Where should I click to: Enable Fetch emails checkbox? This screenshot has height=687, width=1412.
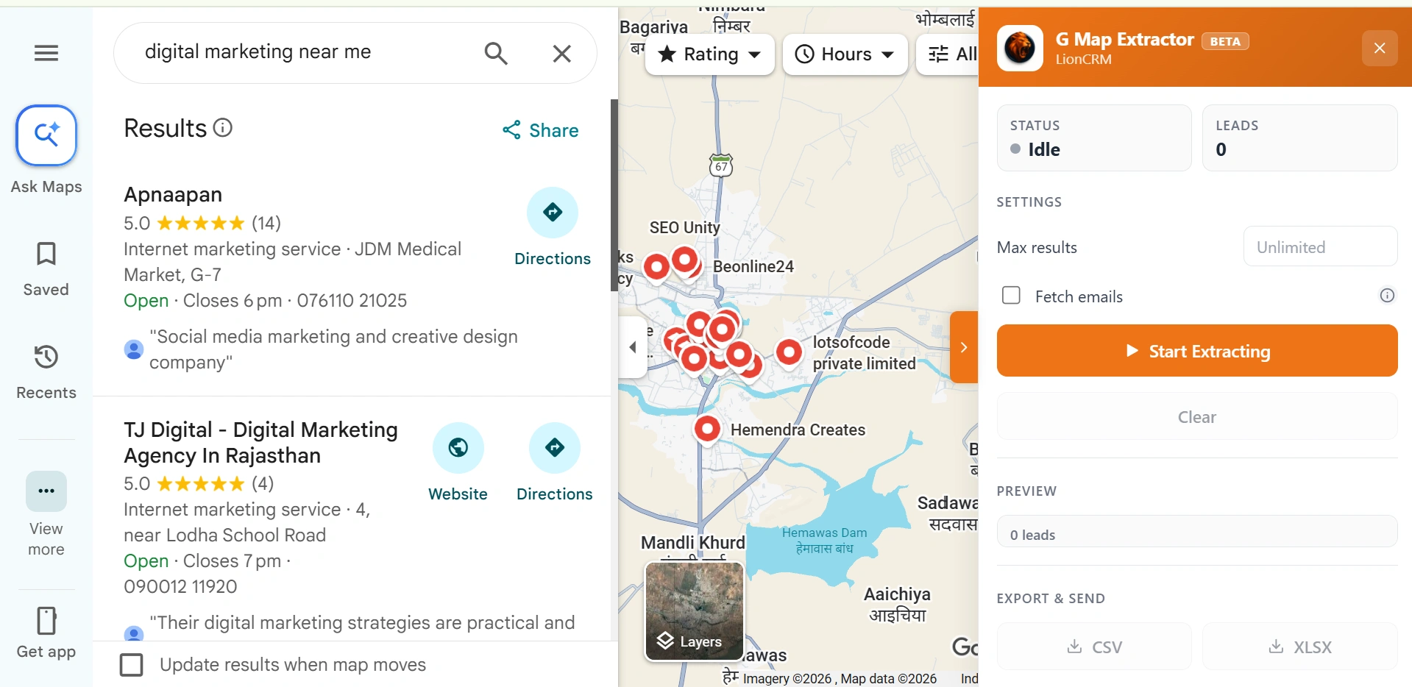pyautogui.click(x=1012, y=296)
